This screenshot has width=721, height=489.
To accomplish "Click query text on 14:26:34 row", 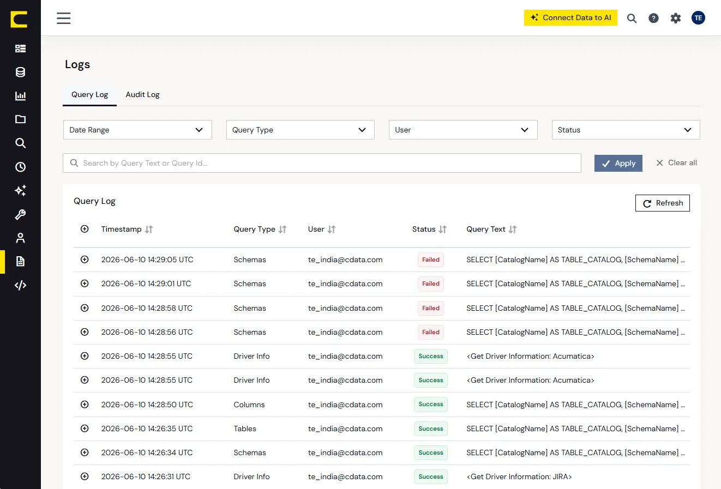I will pyautogui.click(x=575, y=452).
